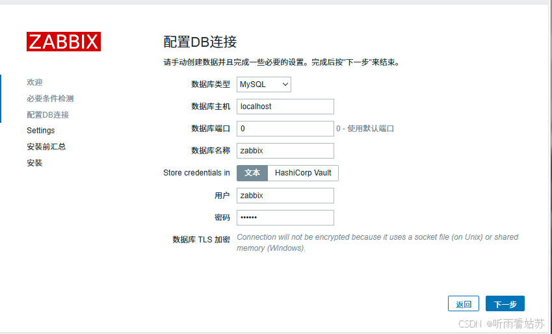Click the 数据库类型 label
Viewport: 552px width, 334px height.
pos(211,84)
